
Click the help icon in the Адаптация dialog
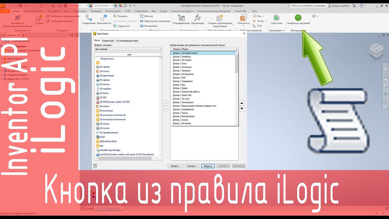(95, 166)
